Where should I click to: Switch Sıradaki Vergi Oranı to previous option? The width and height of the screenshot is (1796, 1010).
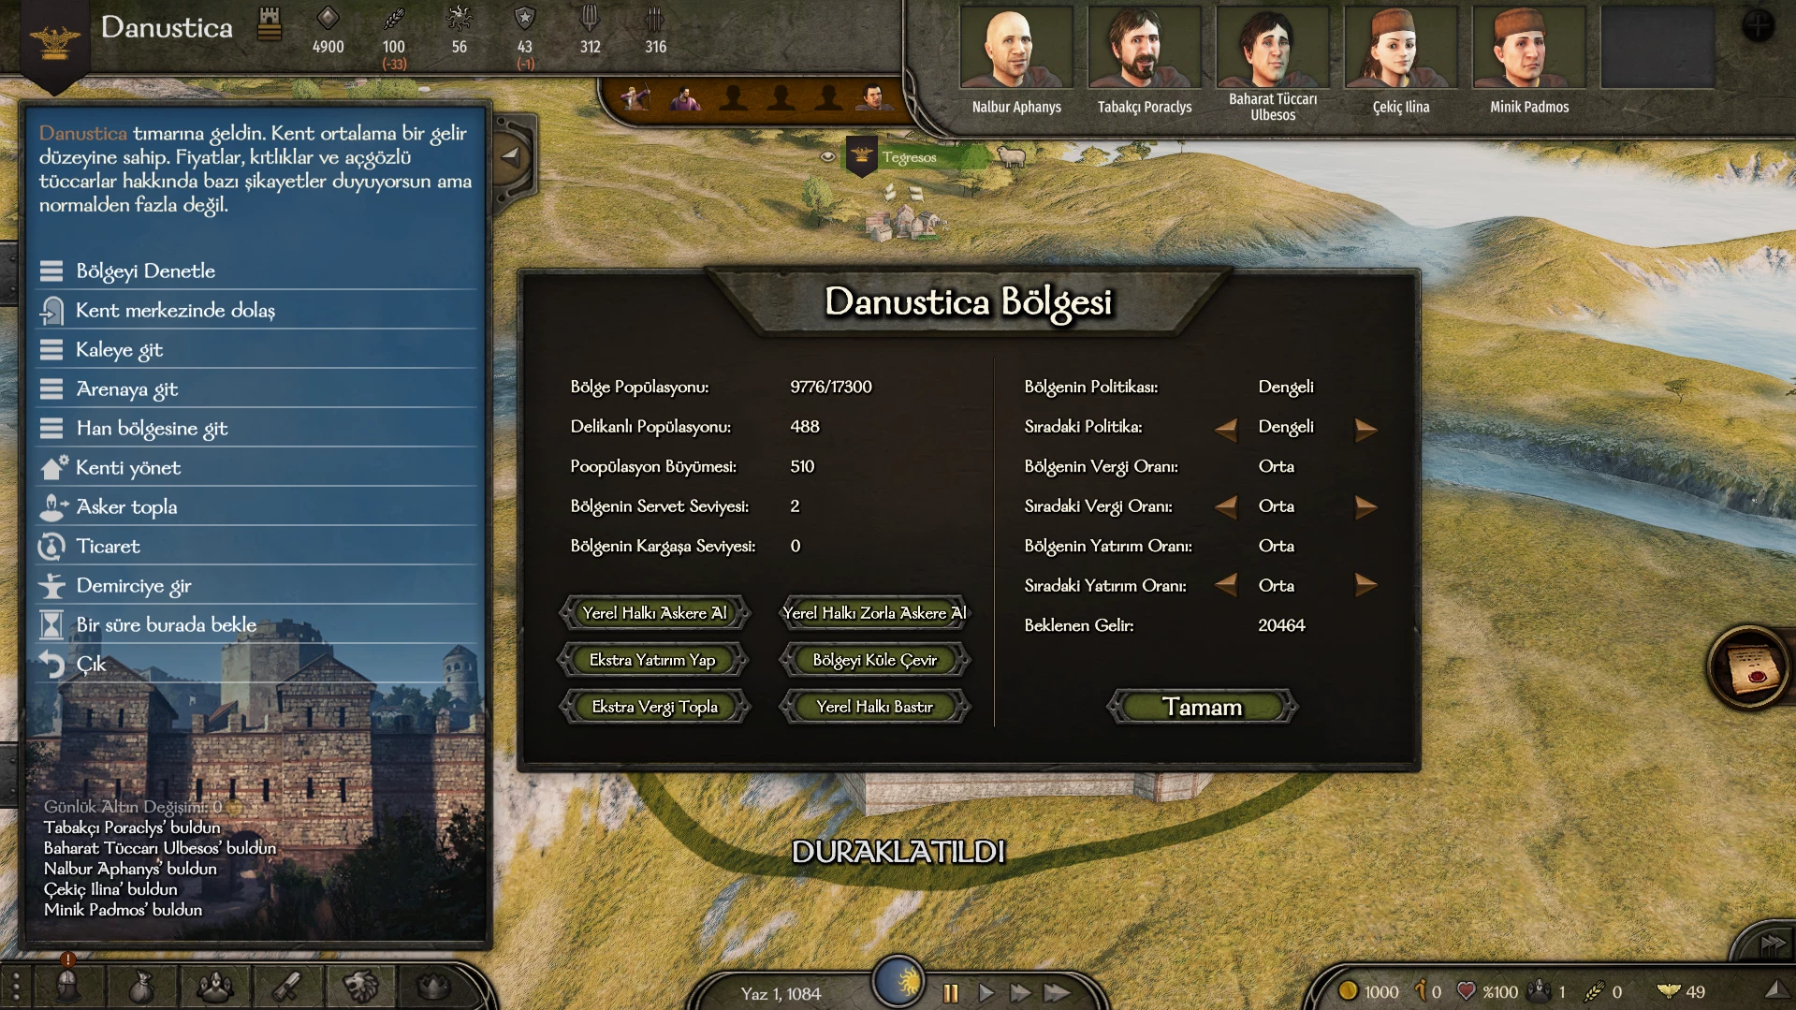(1225, 506)
